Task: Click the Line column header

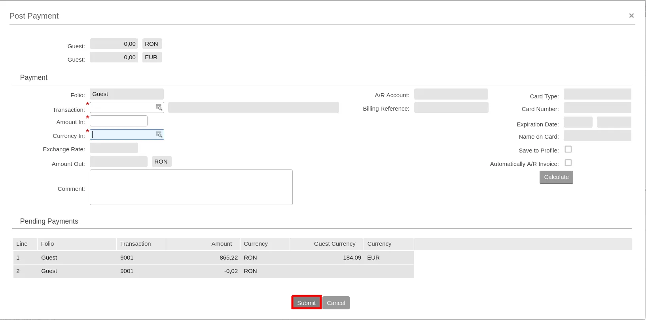Action: 25,244
